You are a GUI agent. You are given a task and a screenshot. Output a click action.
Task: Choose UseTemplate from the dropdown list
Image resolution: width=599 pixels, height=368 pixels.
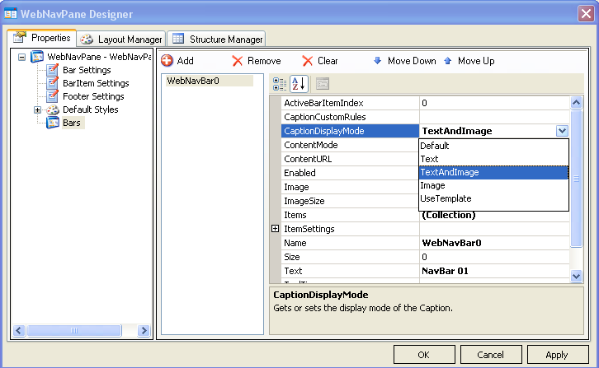[446, 199]
